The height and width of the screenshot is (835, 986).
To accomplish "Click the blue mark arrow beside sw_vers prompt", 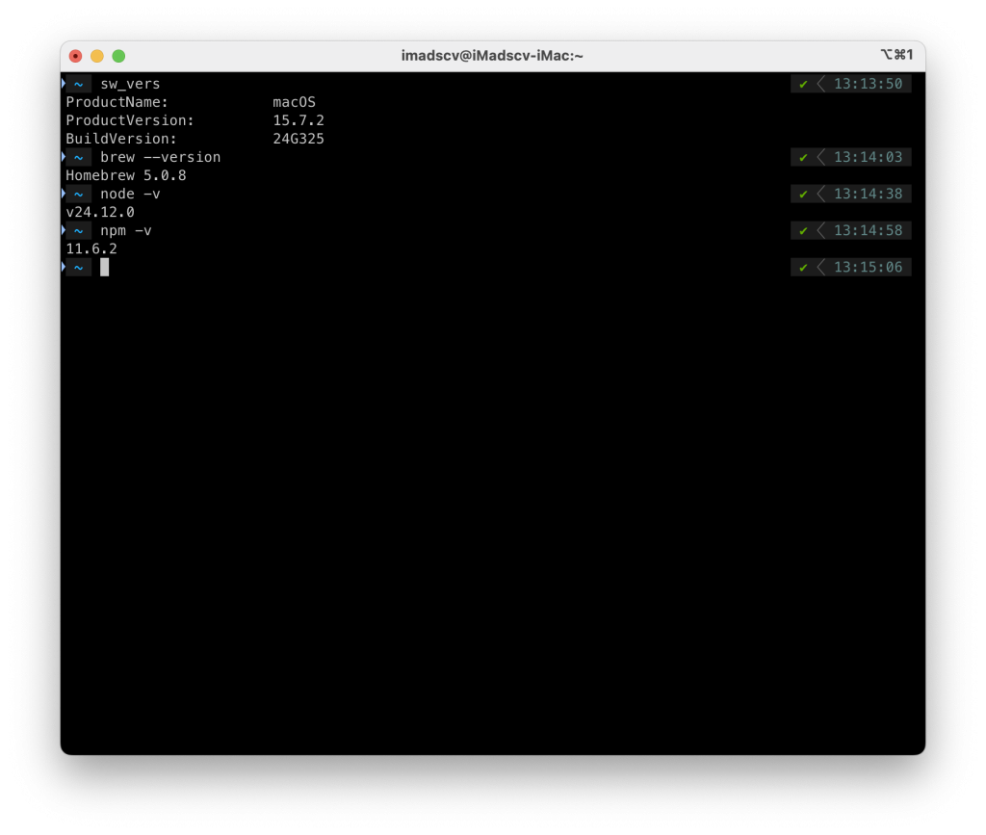I will 64,84.
